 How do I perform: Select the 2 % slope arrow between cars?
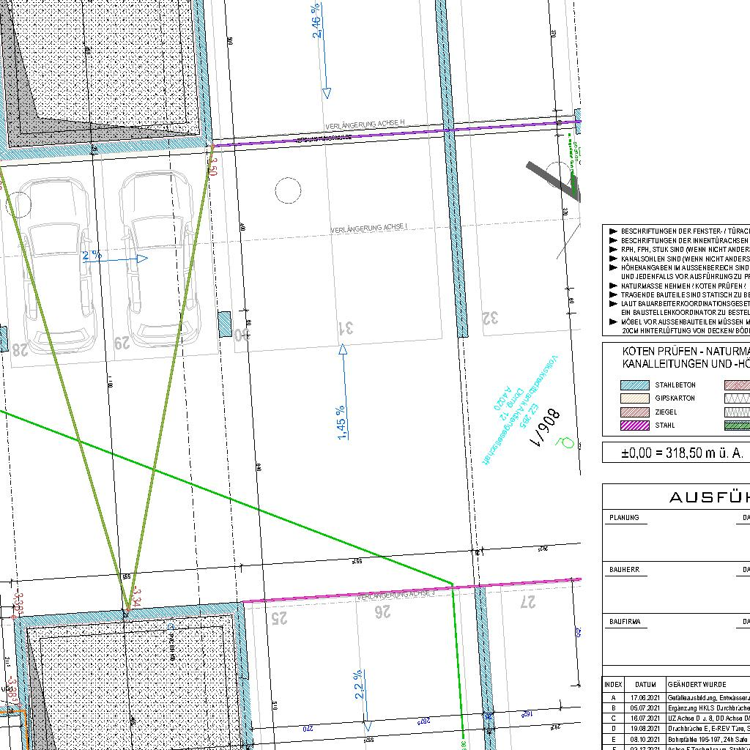point(115,258)
